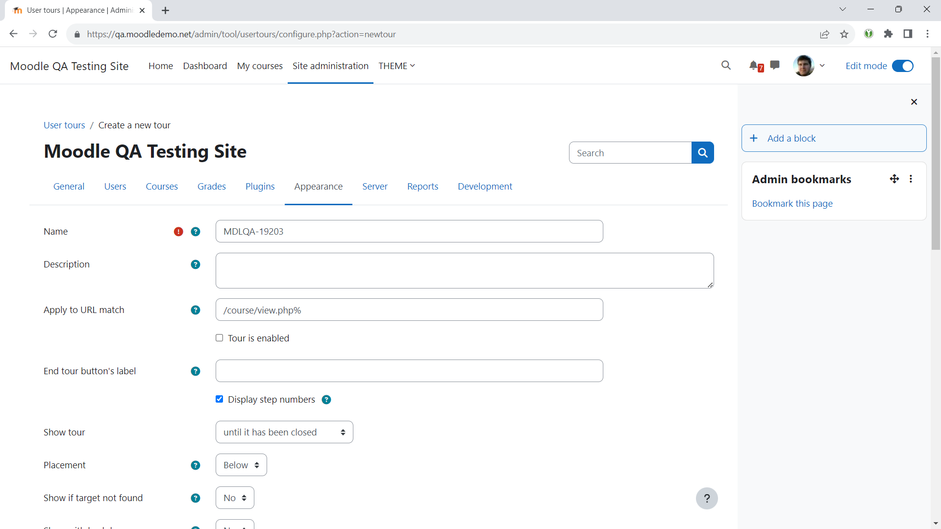Viewport: 941px width, 529px height.
Task: Click the red required icon beside Name
Action: (x=178, y=232)
